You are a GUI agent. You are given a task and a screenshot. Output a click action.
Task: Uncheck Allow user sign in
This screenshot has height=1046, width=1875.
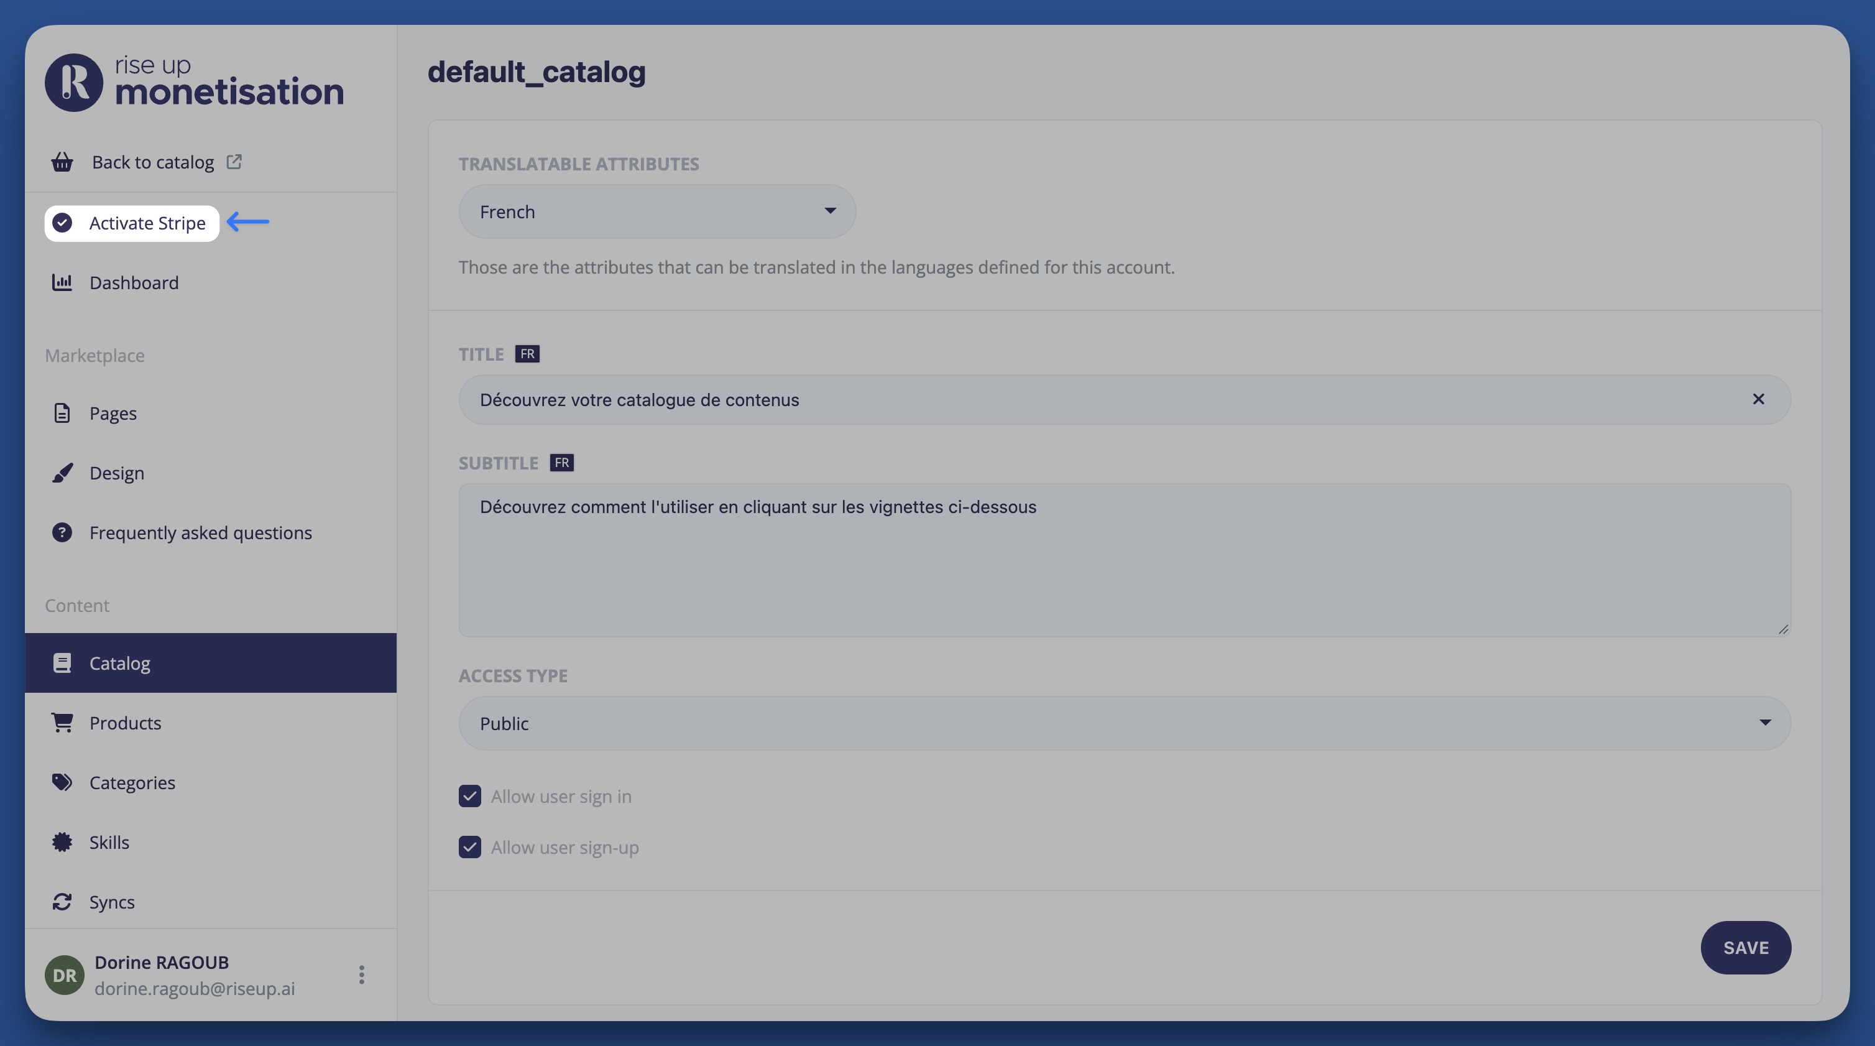coord(469,797)
